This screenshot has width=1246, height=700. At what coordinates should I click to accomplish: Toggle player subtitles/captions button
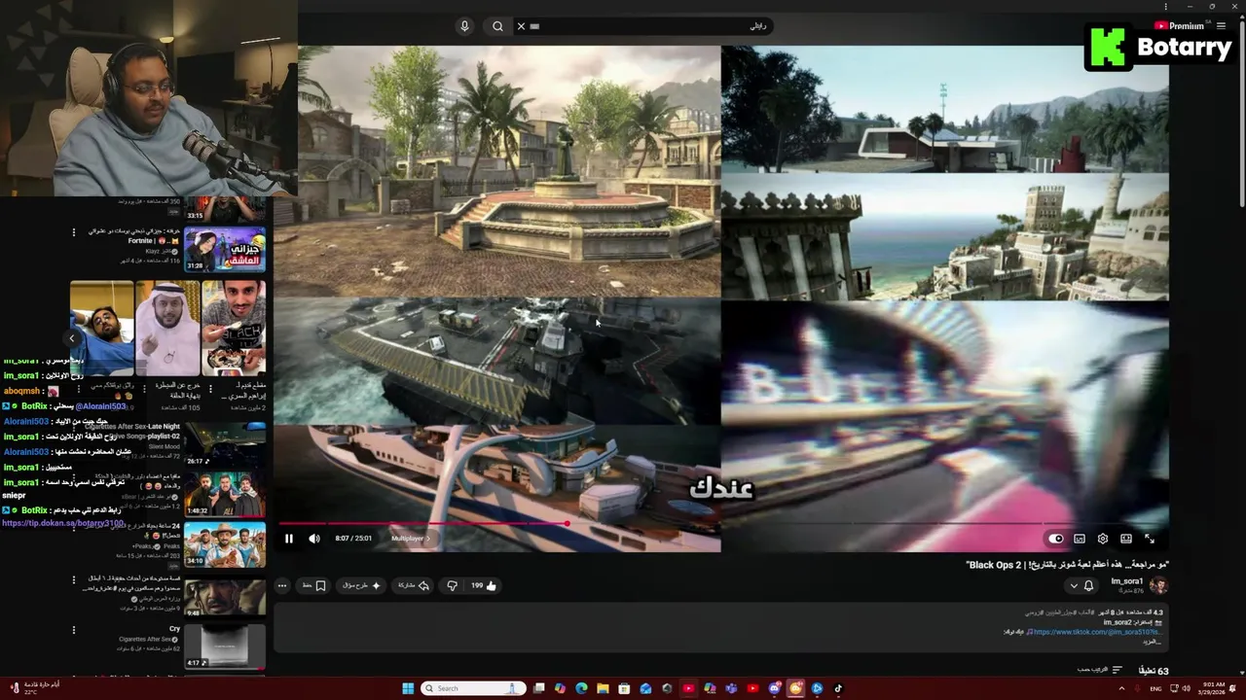click(x=1080, y=539)
